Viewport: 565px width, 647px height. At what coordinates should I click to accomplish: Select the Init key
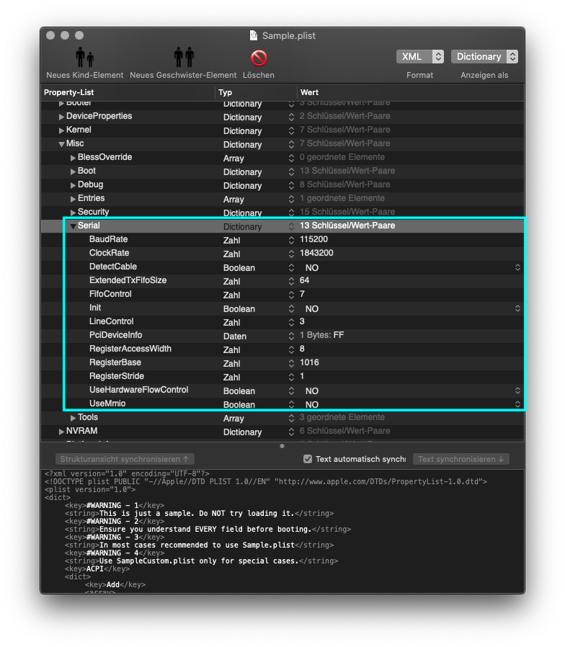pos(95,308)
